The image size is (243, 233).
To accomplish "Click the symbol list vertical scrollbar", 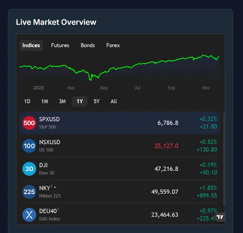I will coord(224,159).
